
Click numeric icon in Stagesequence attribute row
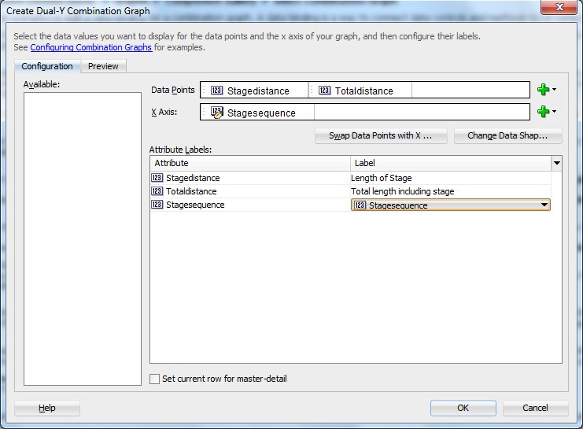157,205
